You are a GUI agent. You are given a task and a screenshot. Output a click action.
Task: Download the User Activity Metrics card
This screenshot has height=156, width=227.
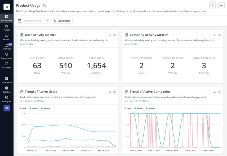pyautogui.click(x=110, y=35)
